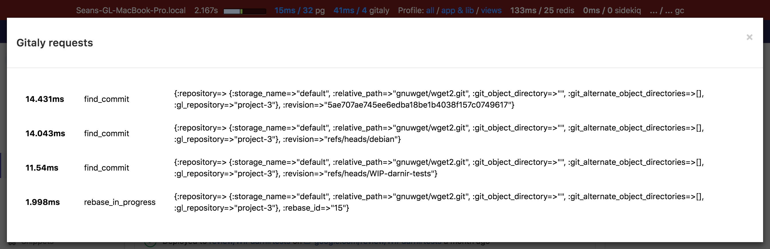Screen dimensions: 770x249
Task: Click the gc metric in performance bar
Action: point(666,10)
